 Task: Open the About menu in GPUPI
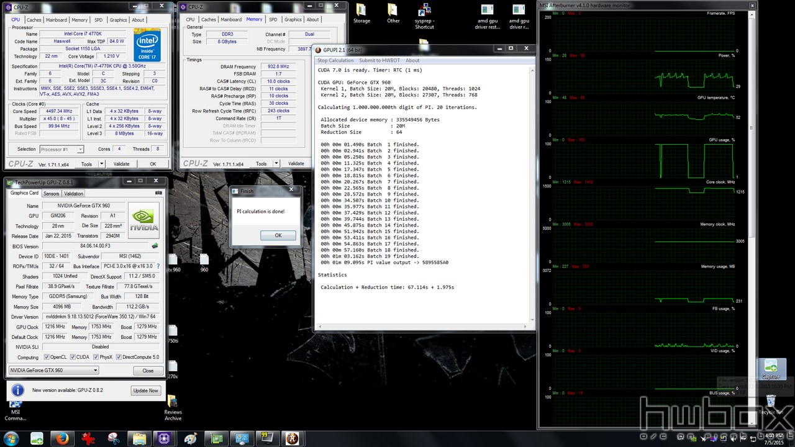(412, 60)
